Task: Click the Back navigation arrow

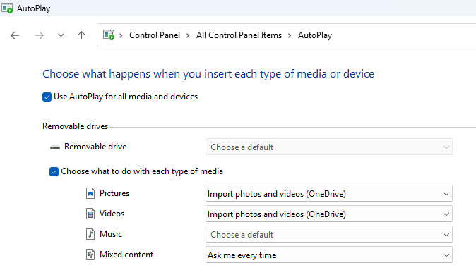Action: point(15,35)
